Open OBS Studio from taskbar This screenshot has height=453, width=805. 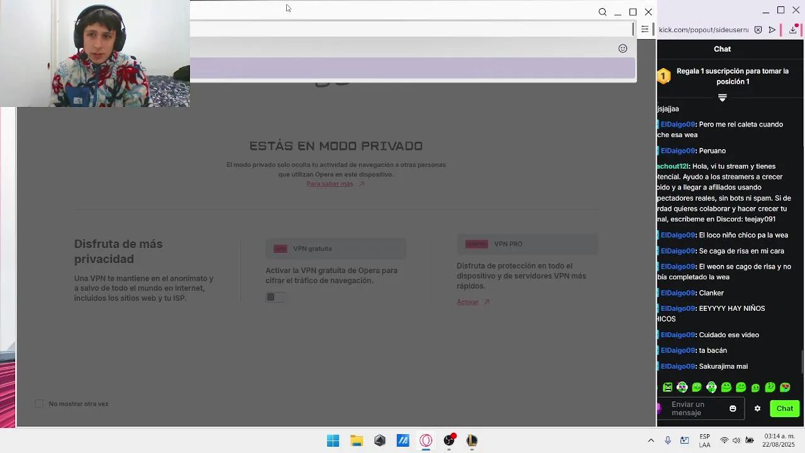point(449,440)
